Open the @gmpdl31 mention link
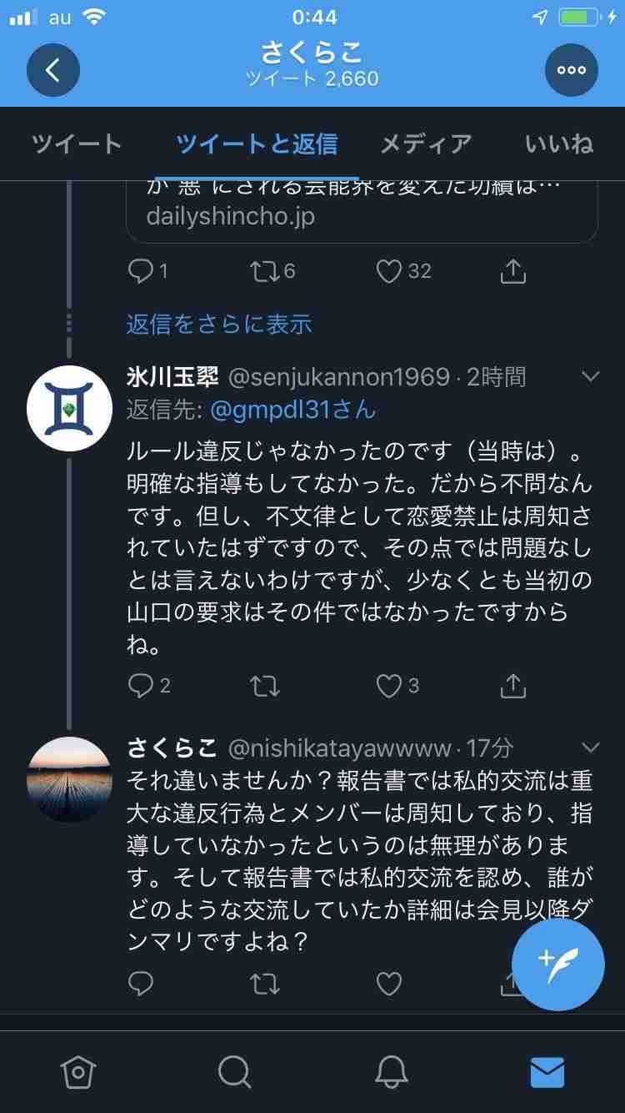Image resolution: width=625 pixels, height=1113 pixels. tap(292, 410)
